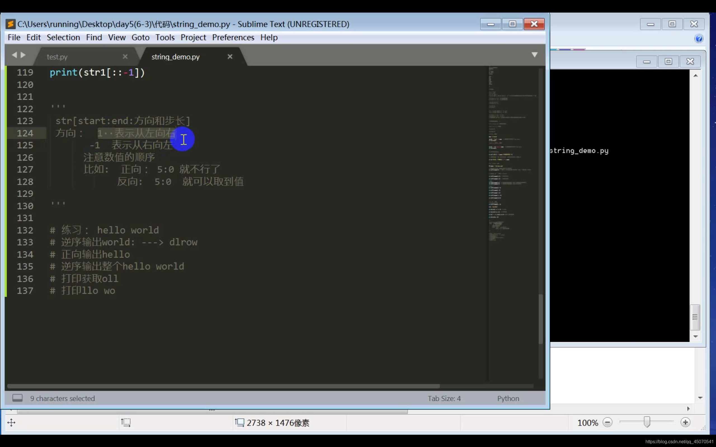This screenshot has height=447, width=716.
Task: Open the Goto menu
Action: [x=140, y=37]
